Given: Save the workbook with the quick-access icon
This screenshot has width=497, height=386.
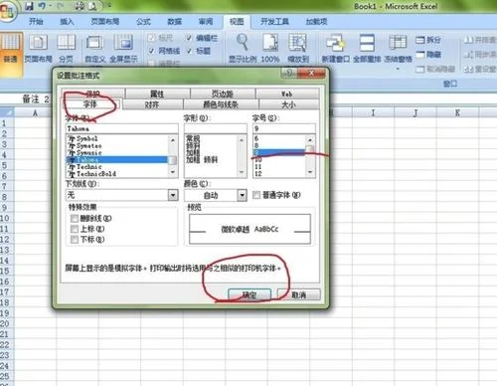Looking at the screenshot, I should 29,6.
